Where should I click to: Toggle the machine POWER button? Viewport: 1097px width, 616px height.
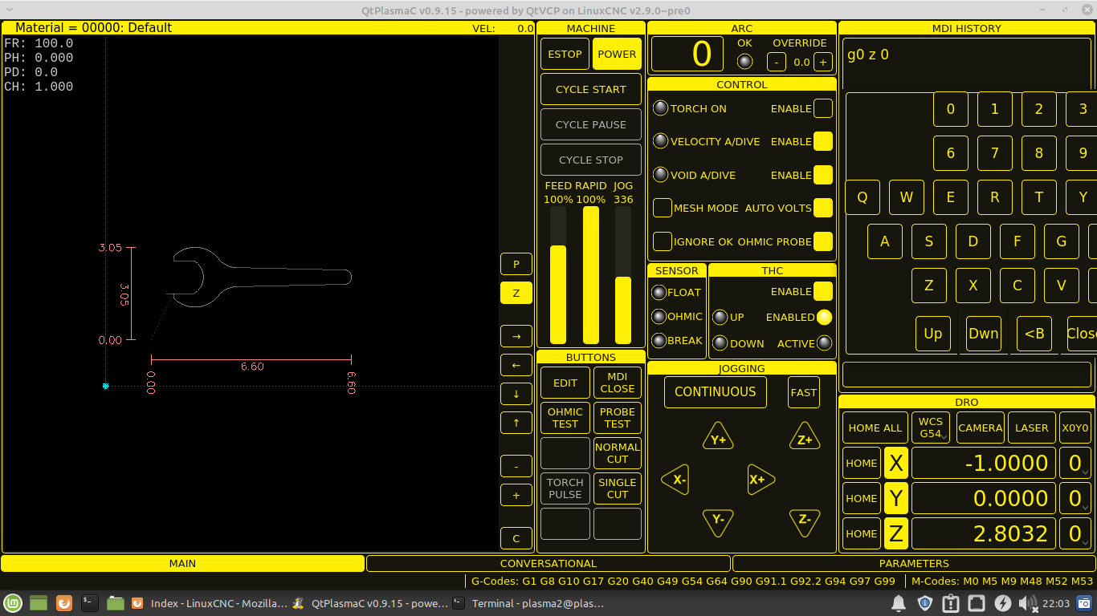point(617,54)
